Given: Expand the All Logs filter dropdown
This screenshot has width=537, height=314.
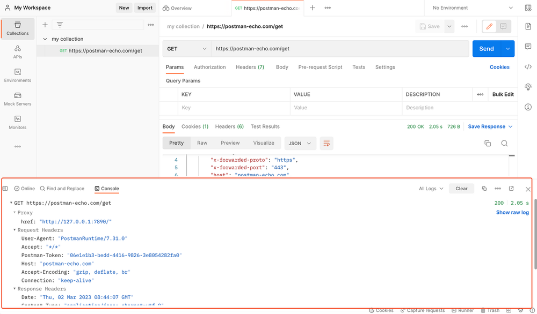Looking at the screenshot, I should (x=431, y=189).
